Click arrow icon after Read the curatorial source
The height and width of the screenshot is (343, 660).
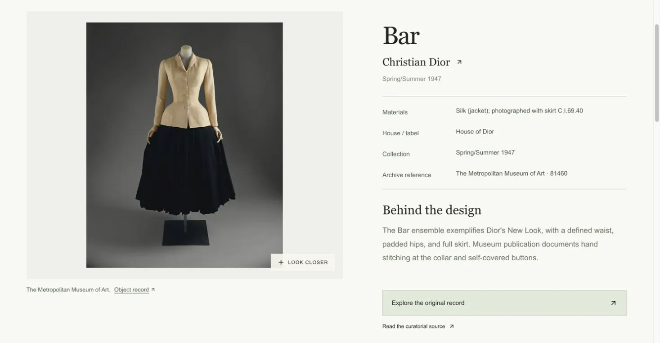[452, 327]
